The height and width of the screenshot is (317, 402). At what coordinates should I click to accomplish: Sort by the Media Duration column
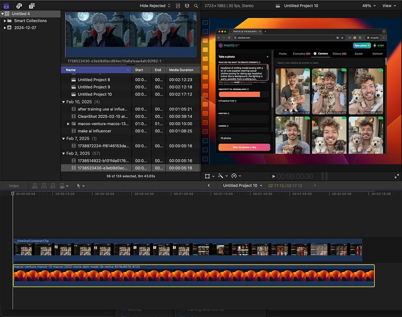pyautogui.click(x=181, y=70)
